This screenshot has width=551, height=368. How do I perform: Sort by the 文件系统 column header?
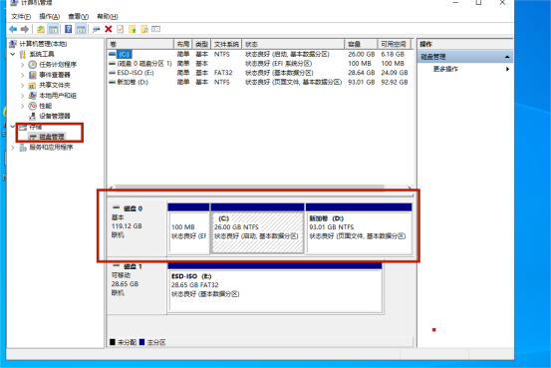click(226, 44)
